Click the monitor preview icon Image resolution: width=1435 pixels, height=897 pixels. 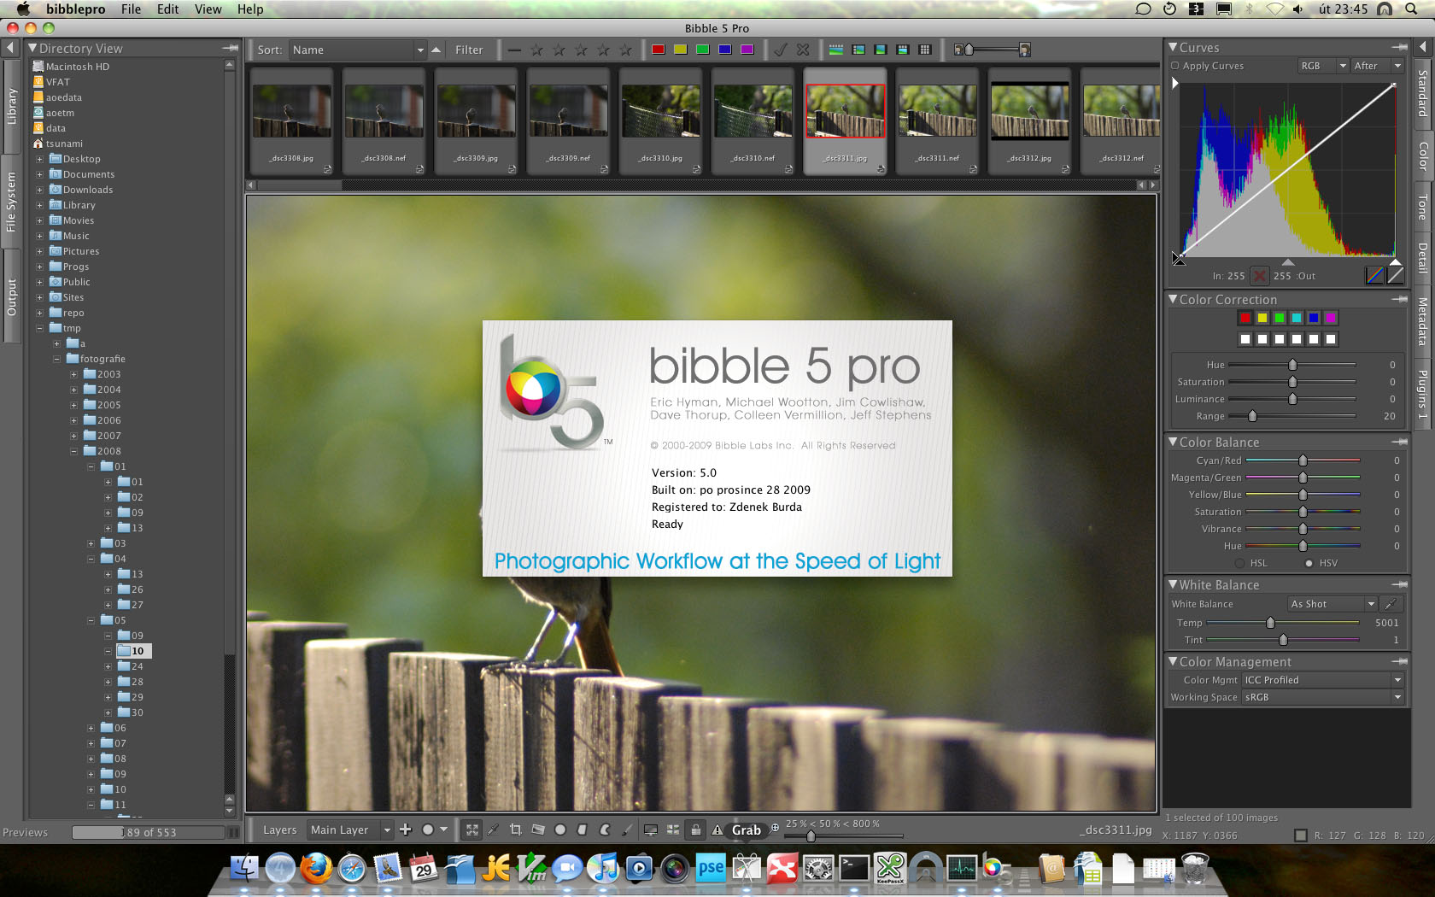(650, 830)
